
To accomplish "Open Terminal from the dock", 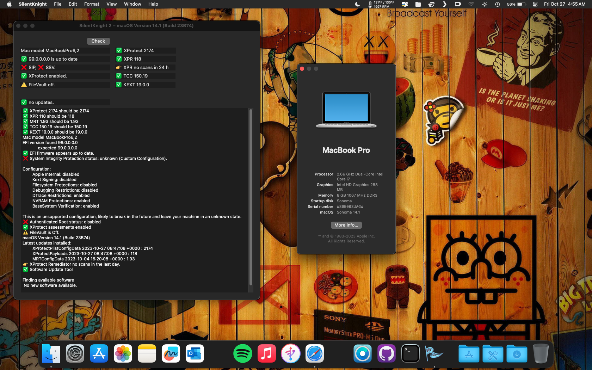I will 411,354.
